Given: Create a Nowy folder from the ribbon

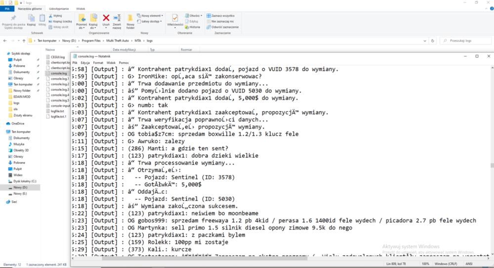Looking at the screenshot, I should [x=130, y=21].
